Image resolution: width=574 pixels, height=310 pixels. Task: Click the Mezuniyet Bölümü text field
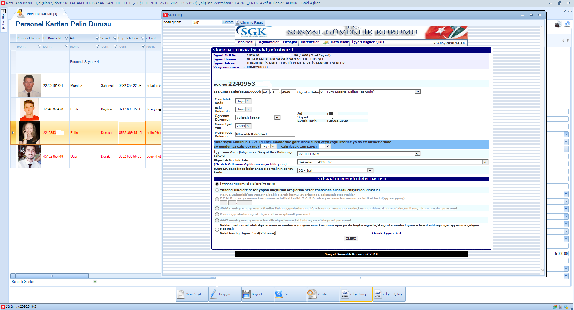point(265,134)
